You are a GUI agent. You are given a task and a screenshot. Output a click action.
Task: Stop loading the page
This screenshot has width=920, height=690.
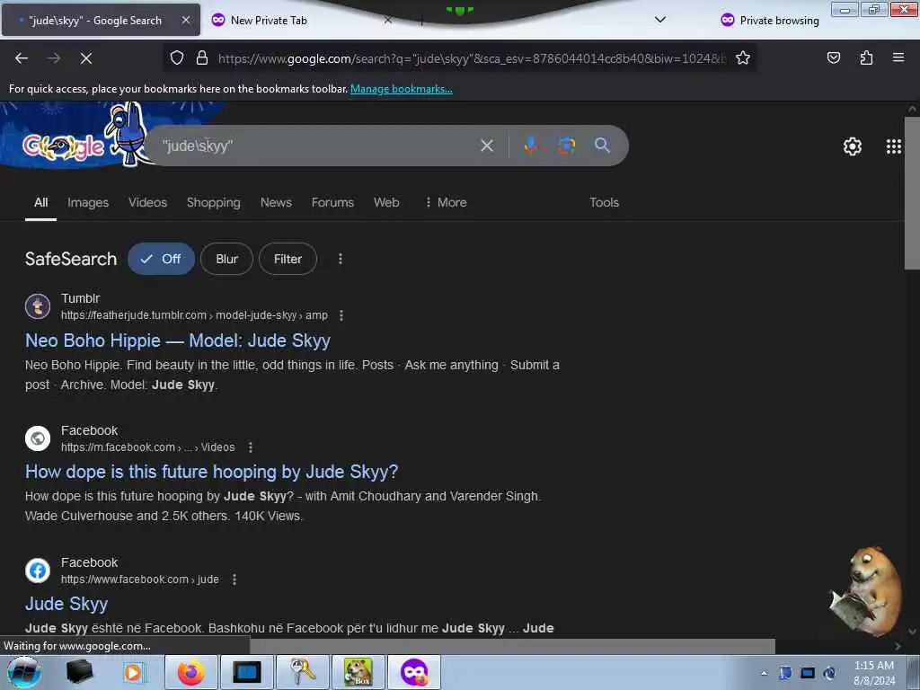85,58
